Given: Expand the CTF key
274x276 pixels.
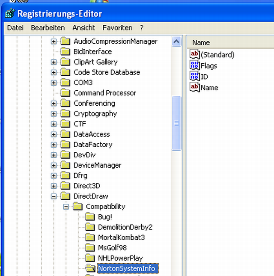Looking at the screenshot, I should click(54, 124).
